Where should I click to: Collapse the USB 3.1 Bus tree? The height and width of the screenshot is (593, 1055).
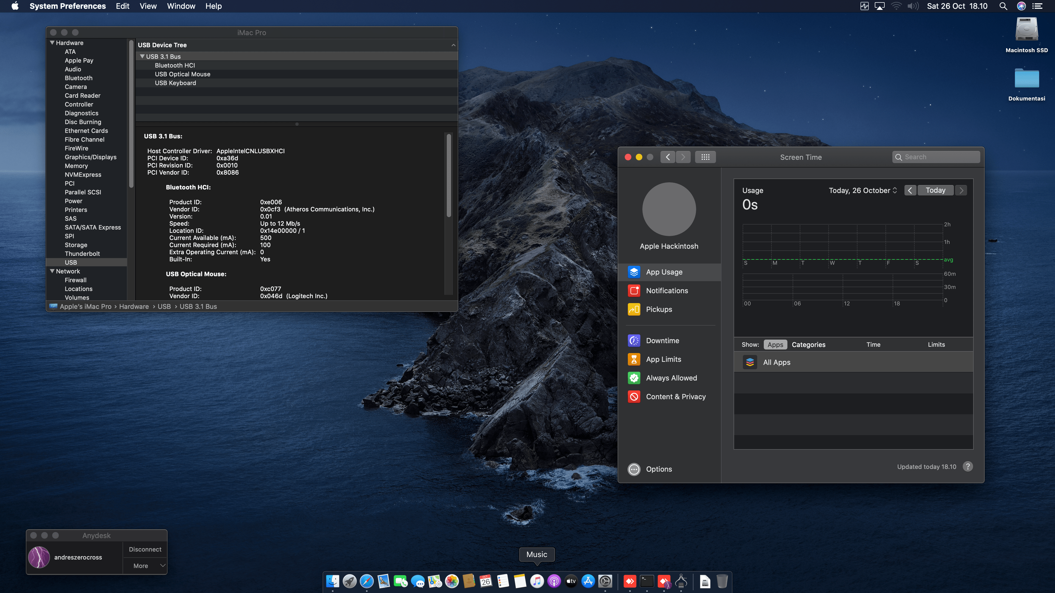coord(142,57)
